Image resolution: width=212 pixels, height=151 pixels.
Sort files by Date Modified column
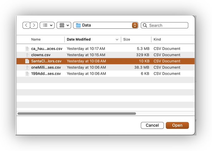(79, 40)
